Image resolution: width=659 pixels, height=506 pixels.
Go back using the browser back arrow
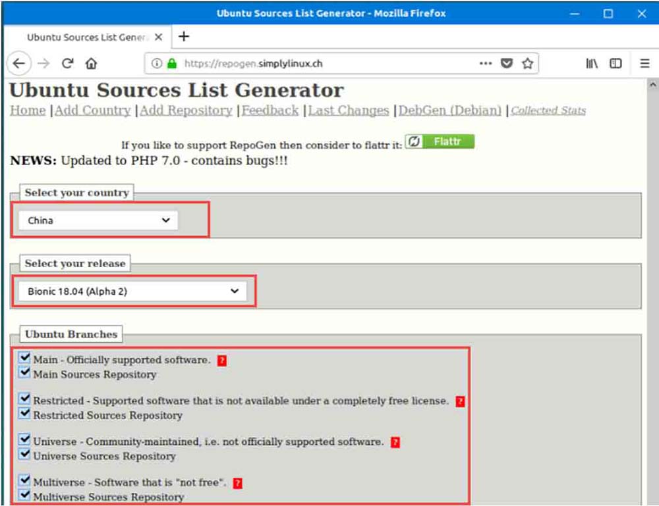click(x=19, y=63)
